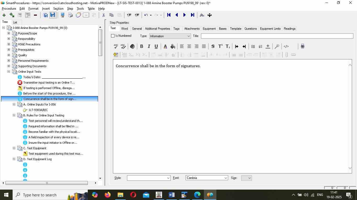The image size is (357, 200).
Task: Open the Type dropdown showing Information
Action: pos(170,36)
